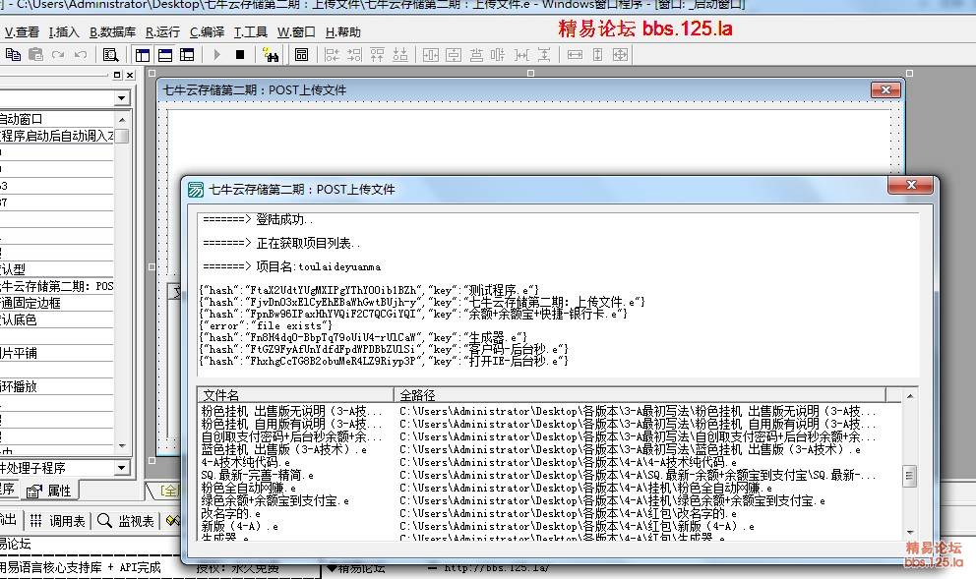Click the align bottom edges icon
This screenshot has width=976, height=579.
[x=400, y=55]
